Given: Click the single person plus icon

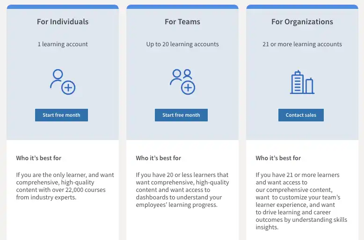Looking at the screenshot, I should click(63, 82).
